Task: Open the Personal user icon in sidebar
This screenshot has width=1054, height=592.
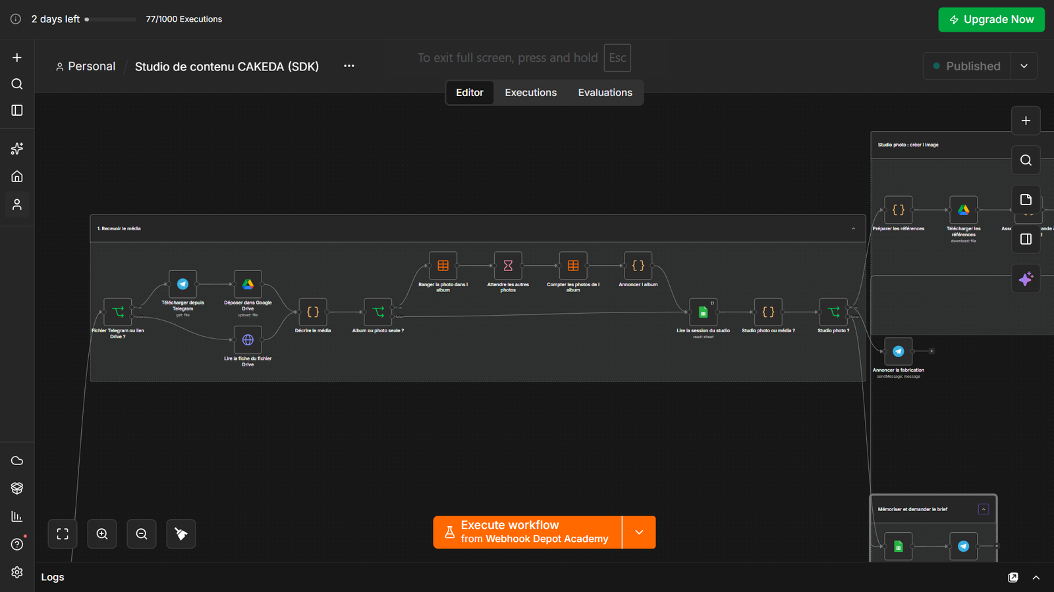Action: click(x=17, y=205)
